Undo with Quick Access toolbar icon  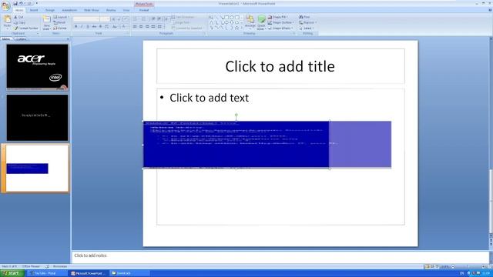(21, 3)
